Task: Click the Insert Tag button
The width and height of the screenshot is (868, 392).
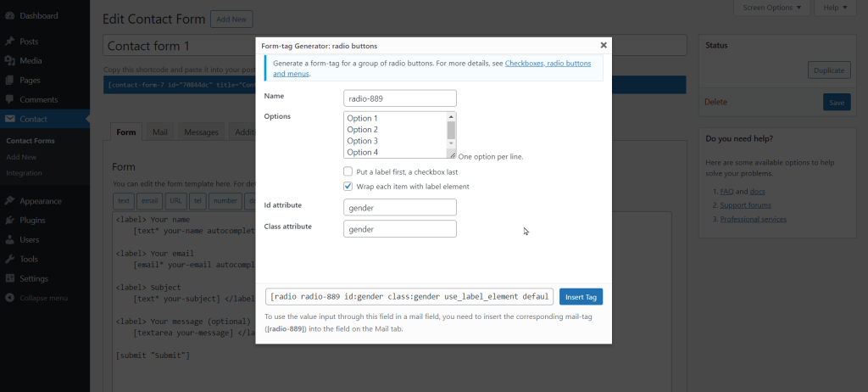Action: point(581,296)
